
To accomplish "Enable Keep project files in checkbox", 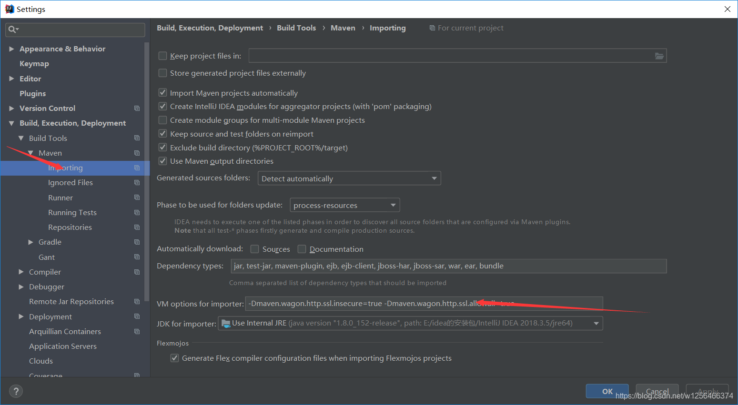I will (x=162, y=56).
